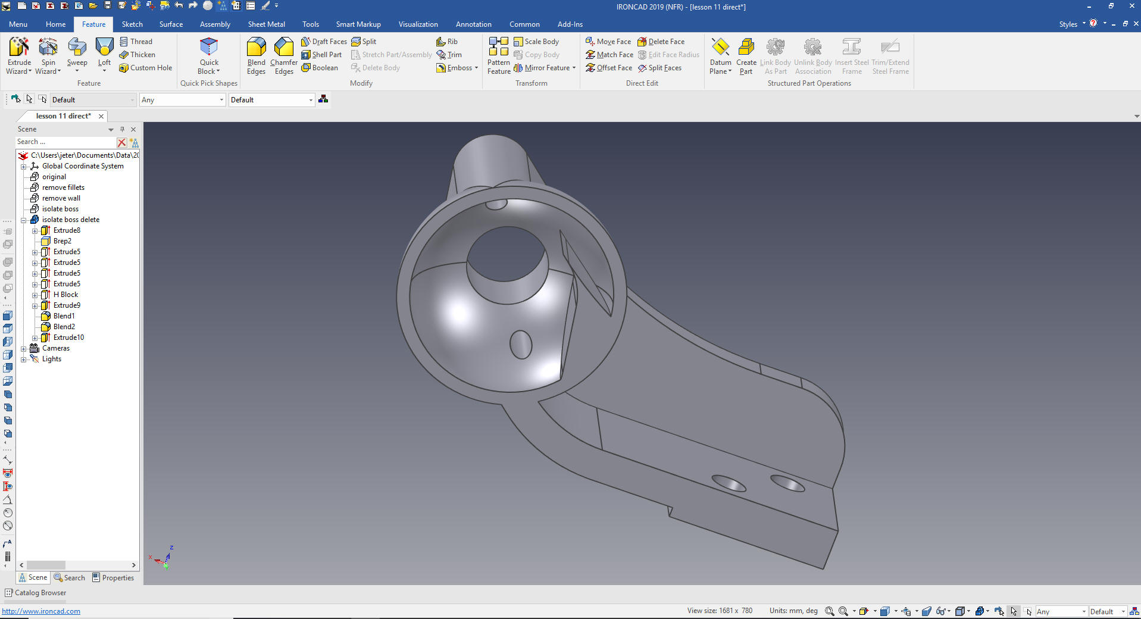Open the status bar Any selection filter

coord(1061,612)
